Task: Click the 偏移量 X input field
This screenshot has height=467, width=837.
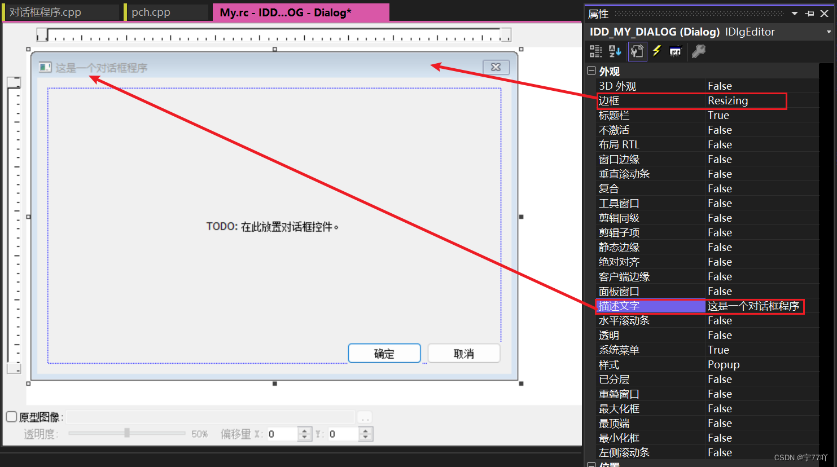Action: 282,434
